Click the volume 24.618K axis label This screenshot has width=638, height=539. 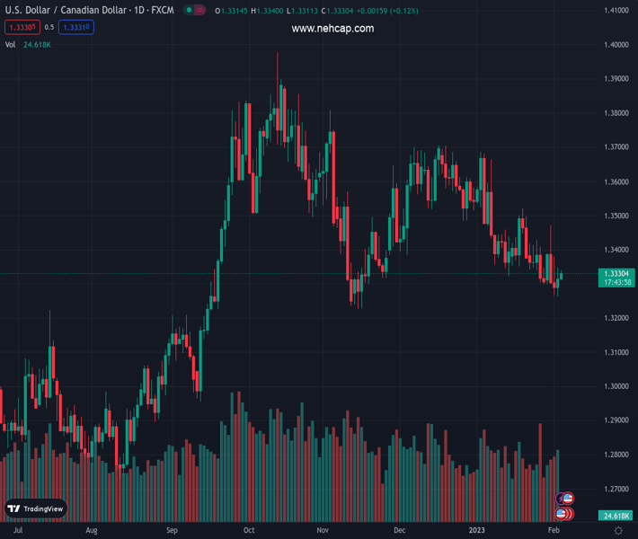coord(616,516)
